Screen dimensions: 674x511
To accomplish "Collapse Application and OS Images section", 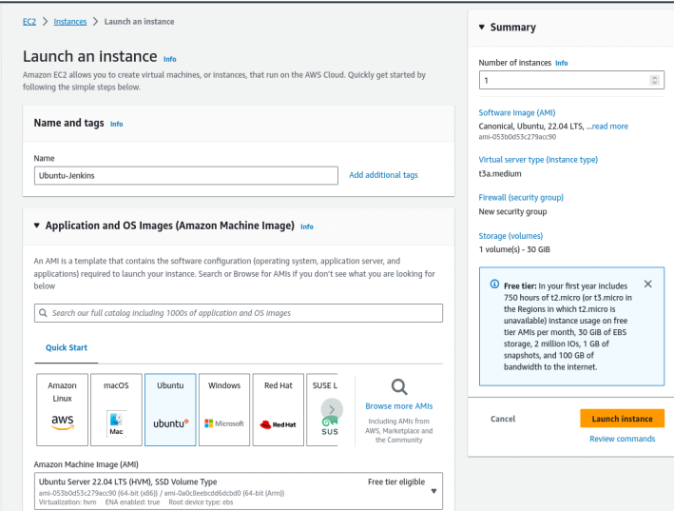I will click(36, 226).
